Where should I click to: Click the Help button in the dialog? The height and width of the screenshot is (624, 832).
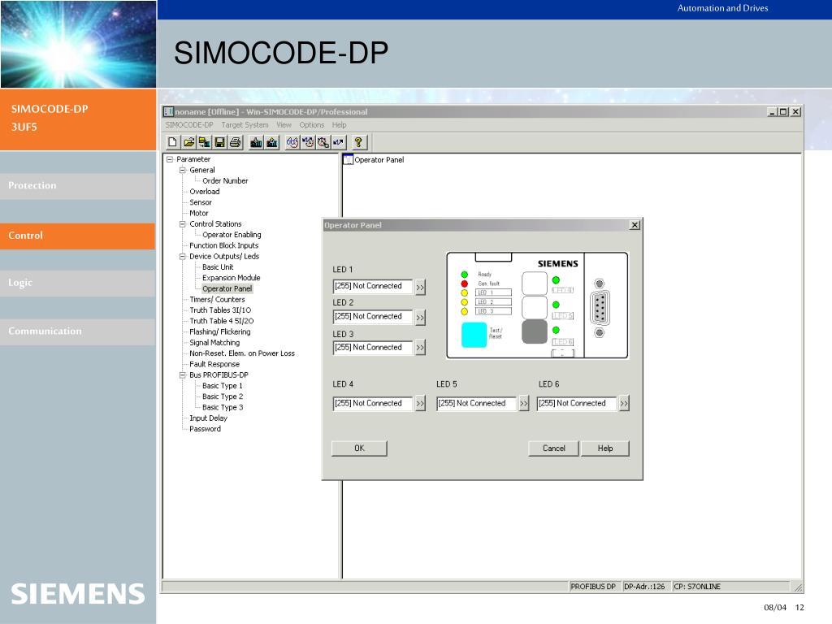pos(604,448)
